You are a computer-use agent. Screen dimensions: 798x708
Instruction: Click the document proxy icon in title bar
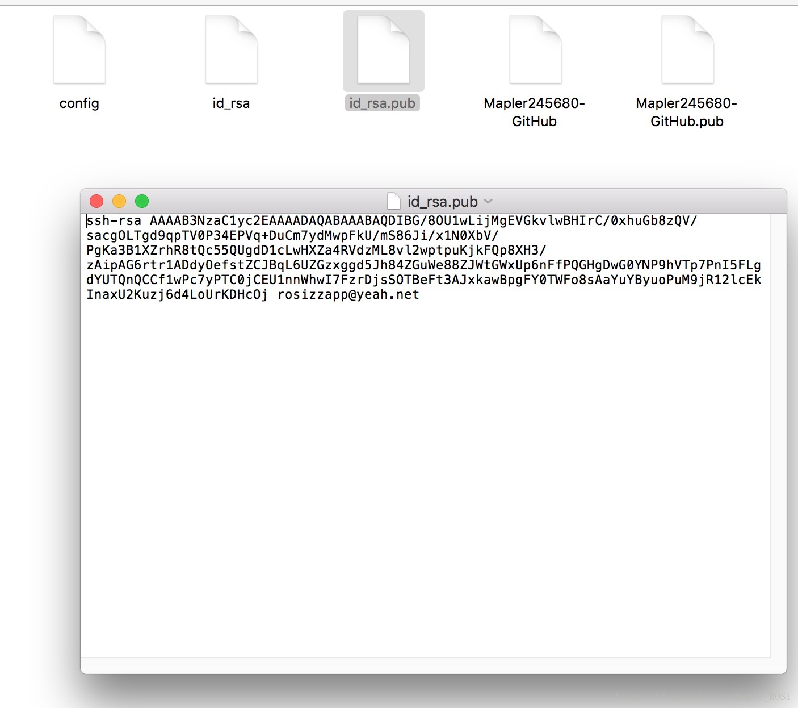393,201
